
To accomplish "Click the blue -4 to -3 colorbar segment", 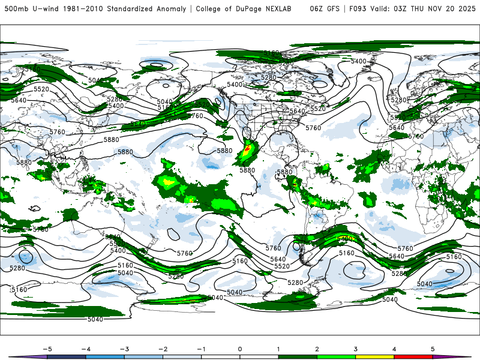I will coord(105,357).
